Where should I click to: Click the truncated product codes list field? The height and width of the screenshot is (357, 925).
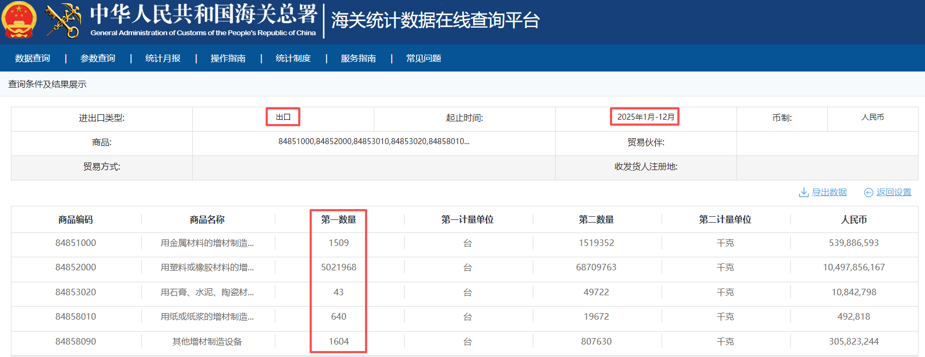click(x=374, y=141)
